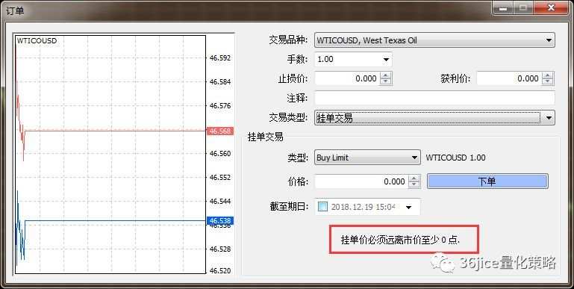Click the 止损价 stop loss field
The height and width of the screenshot is (289, 574).
pos(347,78)
